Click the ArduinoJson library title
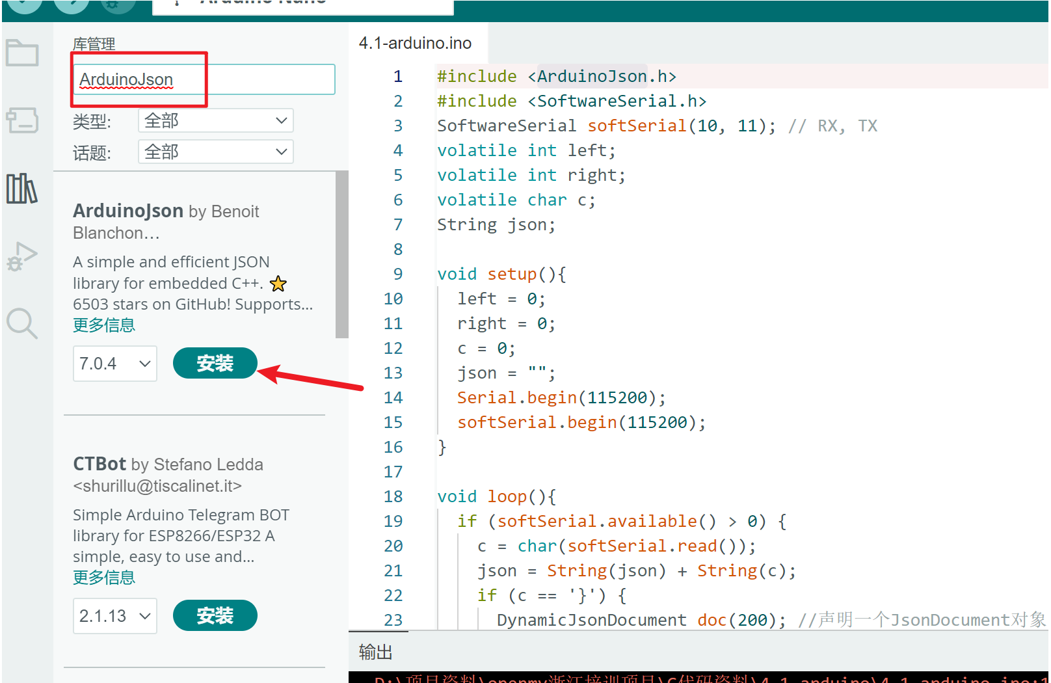The height and width of the screenshot is (683, 1051). tap(128, 211)
